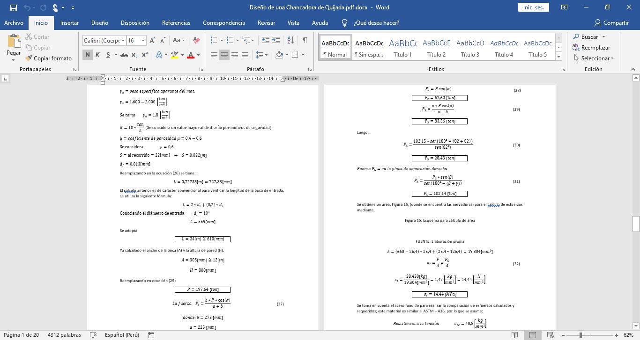
Task: Switch to the Insertar tab
Action: (69, 22)
